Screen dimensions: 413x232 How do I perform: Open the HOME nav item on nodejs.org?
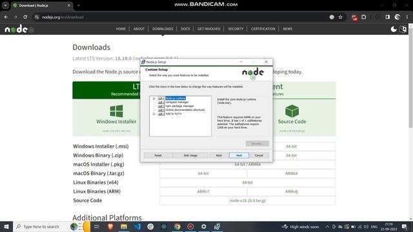click(121, 29)
